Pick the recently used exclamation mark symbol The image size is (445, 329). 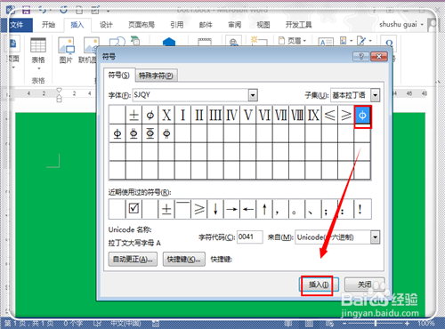pos(362,209)
